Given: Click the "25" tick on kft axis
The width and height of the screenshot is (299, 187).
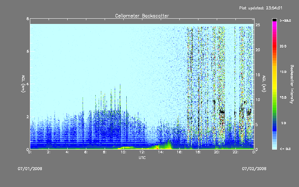Looking at the screenshot, I should [258, 25].
